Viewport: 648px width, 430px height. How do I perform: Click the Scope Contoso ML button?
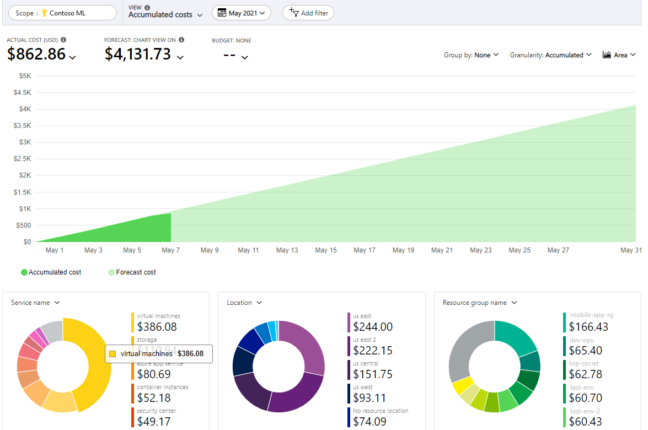click(62, 13)
